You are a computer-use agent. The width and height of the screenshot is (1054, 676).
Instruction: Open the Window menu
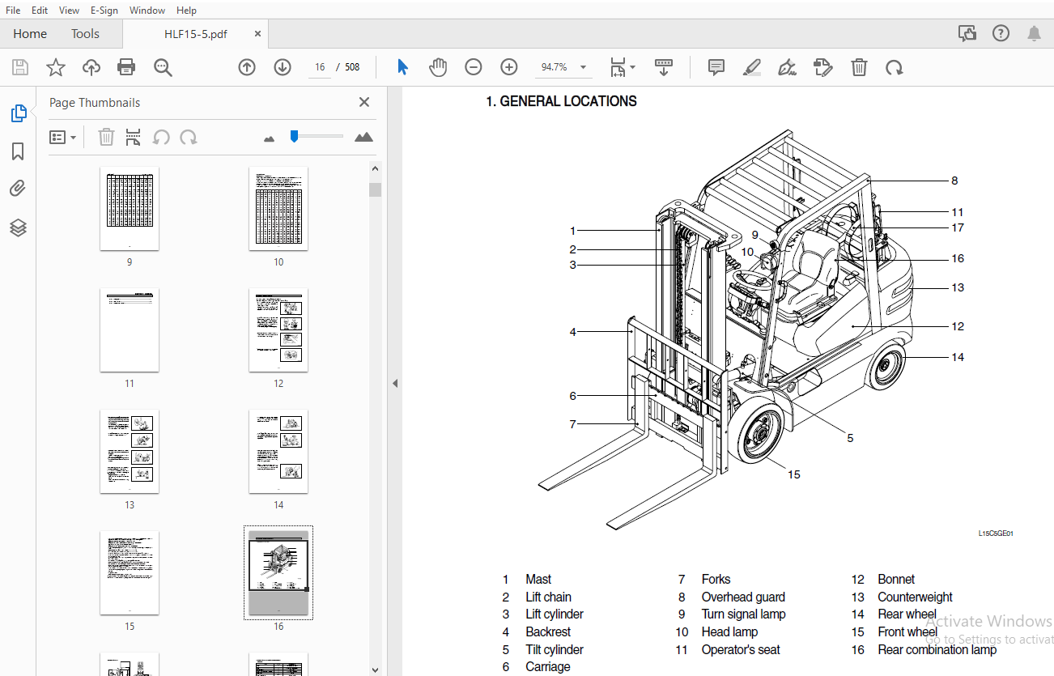147,11
